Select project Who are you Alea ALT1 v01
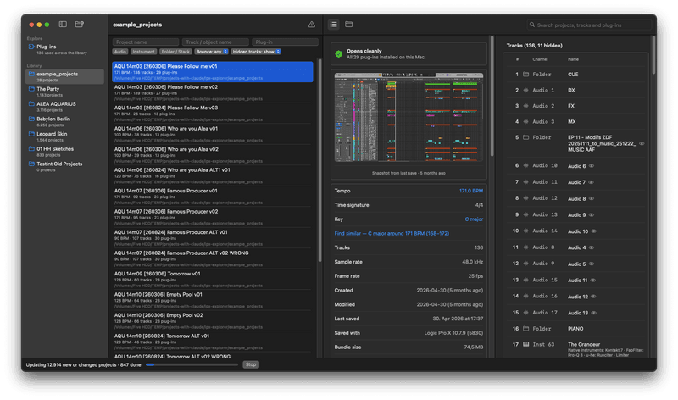This screenshot has width=678, height=400. tap(213, 175)
